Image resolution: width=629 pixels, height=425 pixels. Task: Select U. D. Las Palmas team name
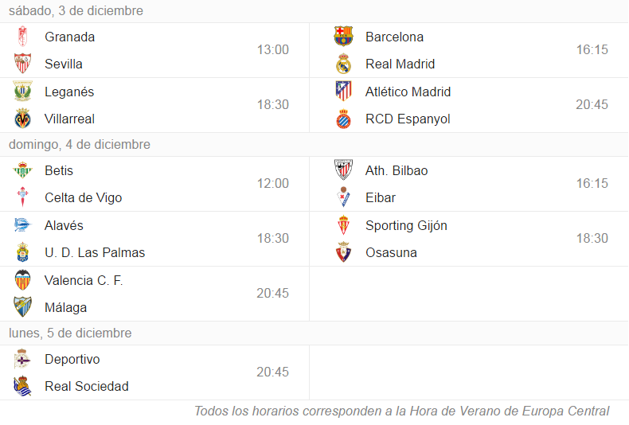point(95,252)
